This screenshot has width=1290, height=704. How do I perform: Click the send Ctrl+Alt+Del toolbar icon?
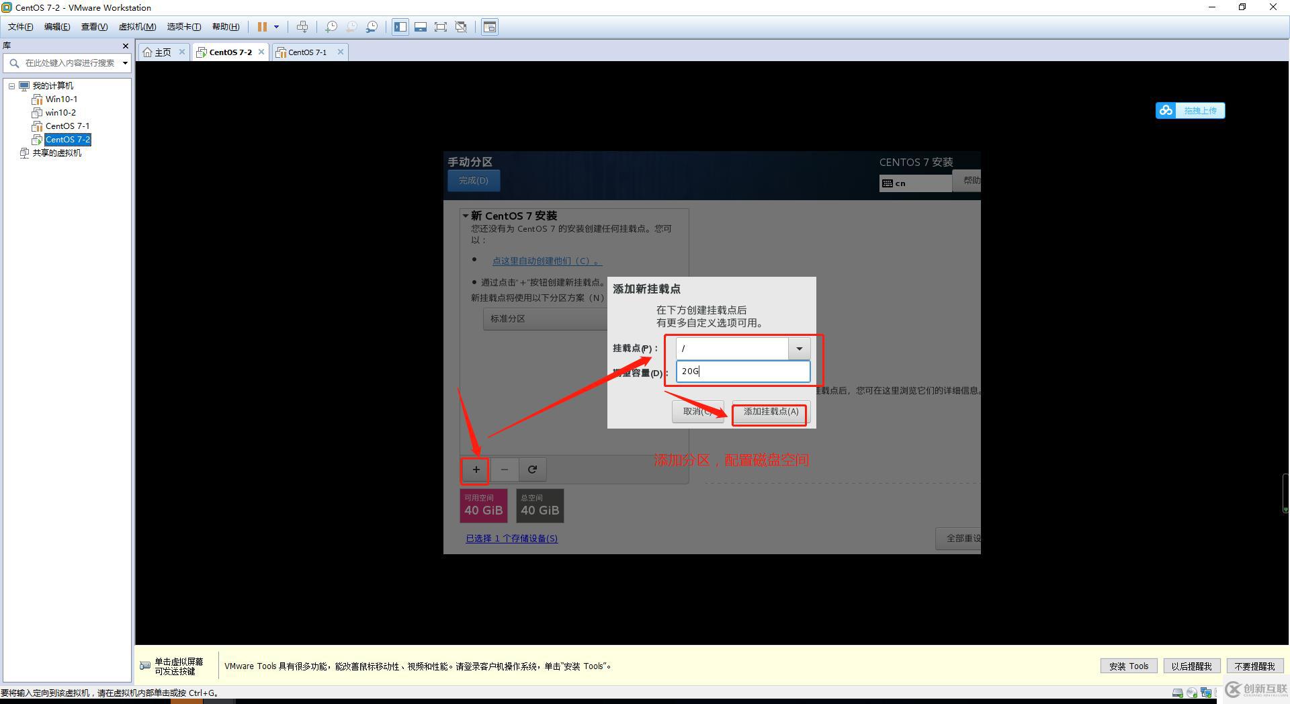coord(302,27)
